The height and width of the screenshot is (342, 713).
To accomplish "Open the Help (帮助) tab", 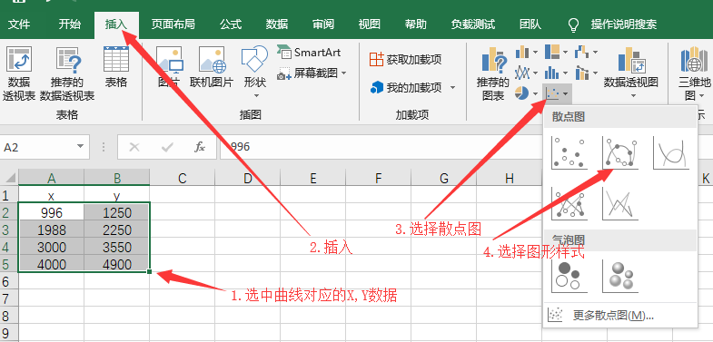I will pos(416,24).
